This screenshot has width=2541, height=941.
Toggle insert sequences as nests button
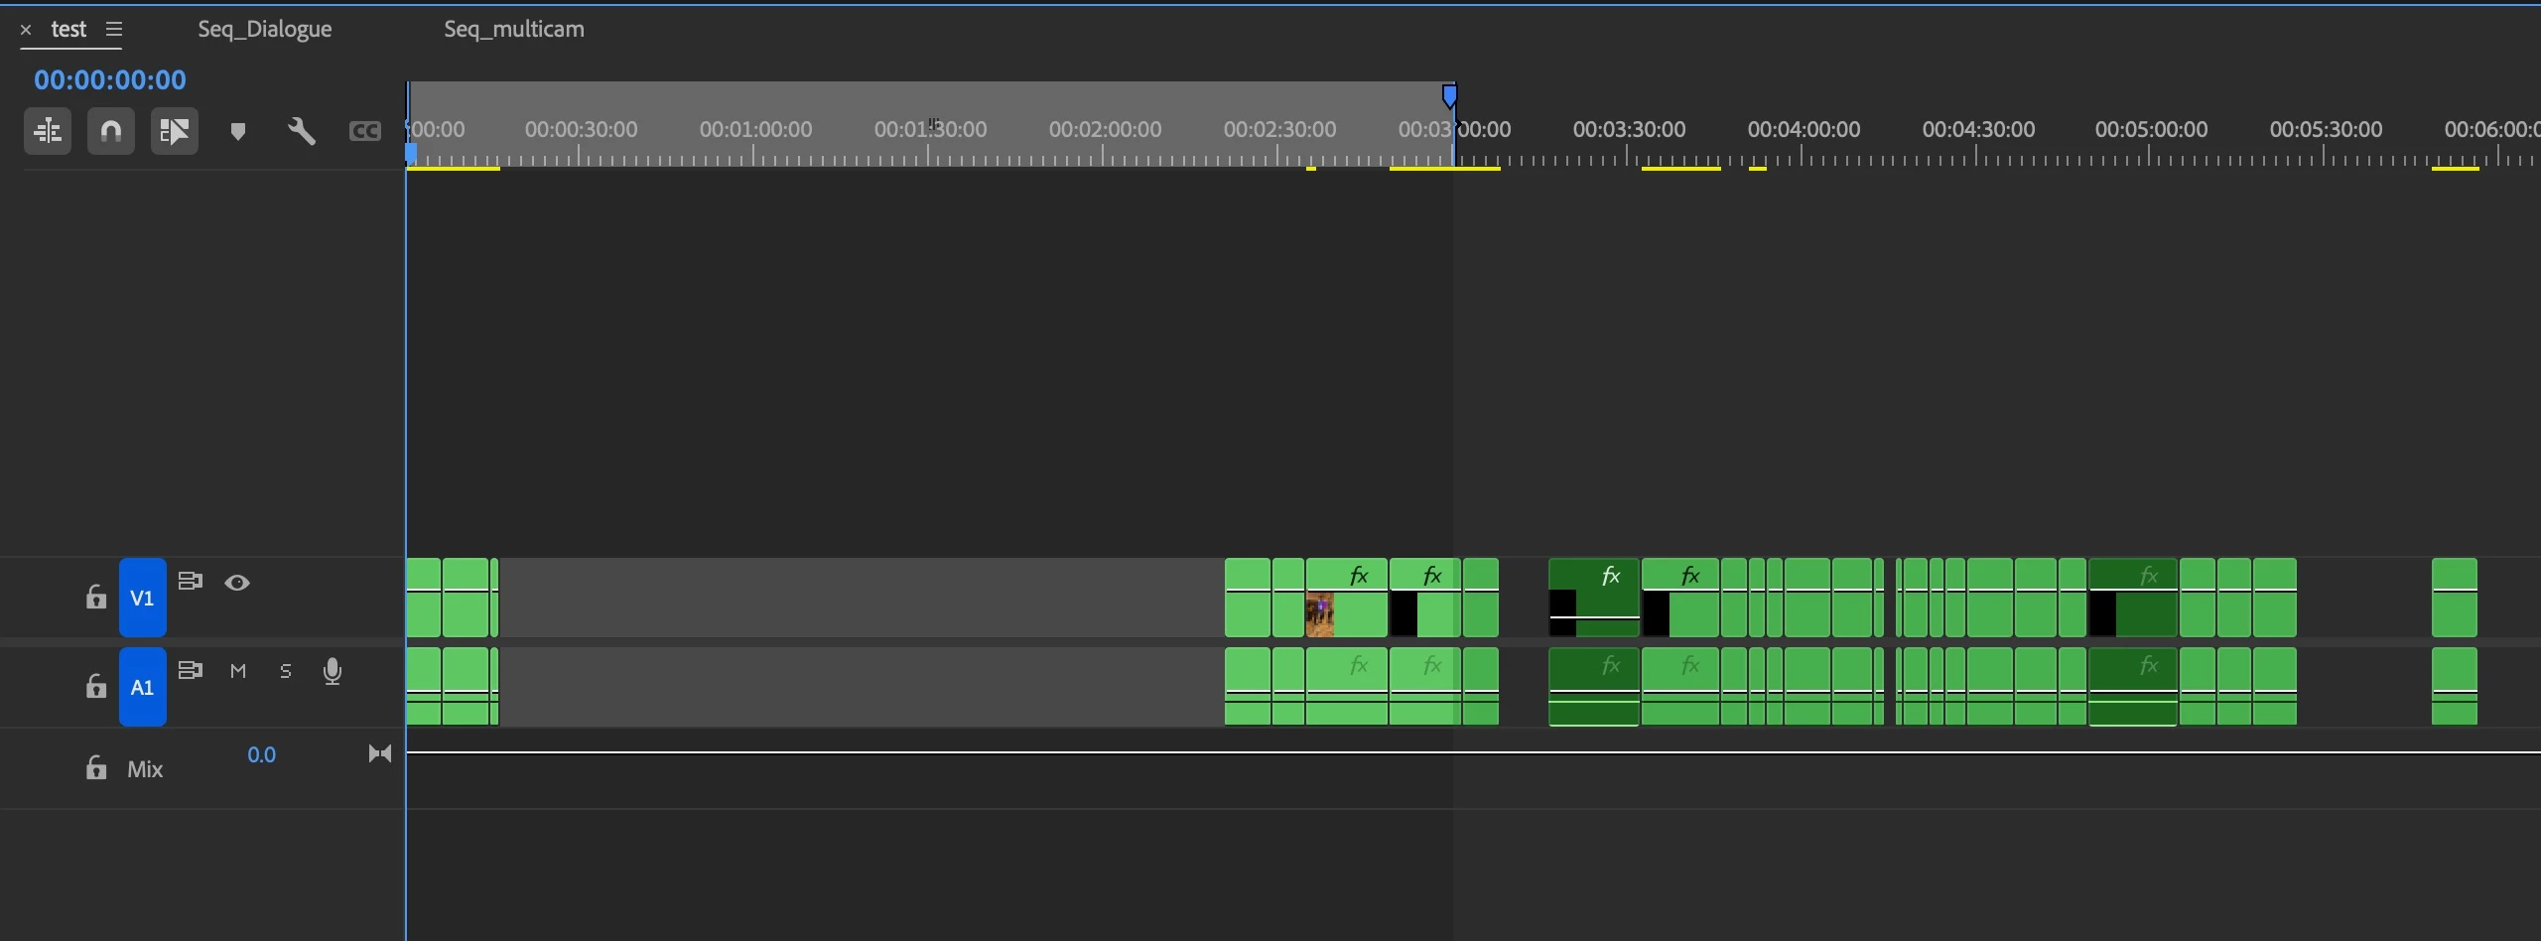48,131
